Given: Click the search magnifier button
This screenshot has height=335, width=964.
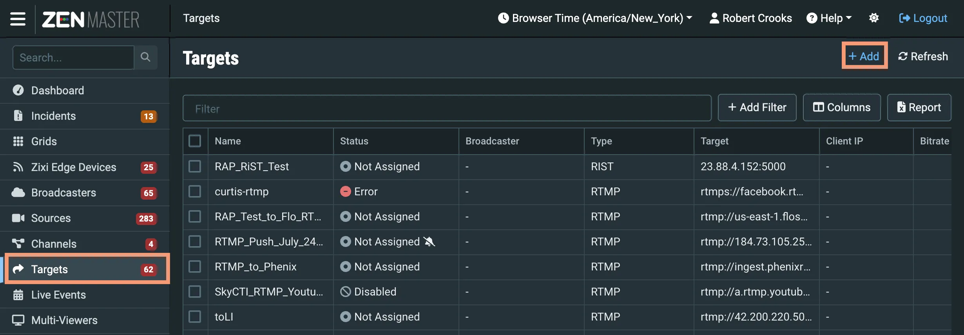Looking at the screenshot, I should tap(145, 57).
